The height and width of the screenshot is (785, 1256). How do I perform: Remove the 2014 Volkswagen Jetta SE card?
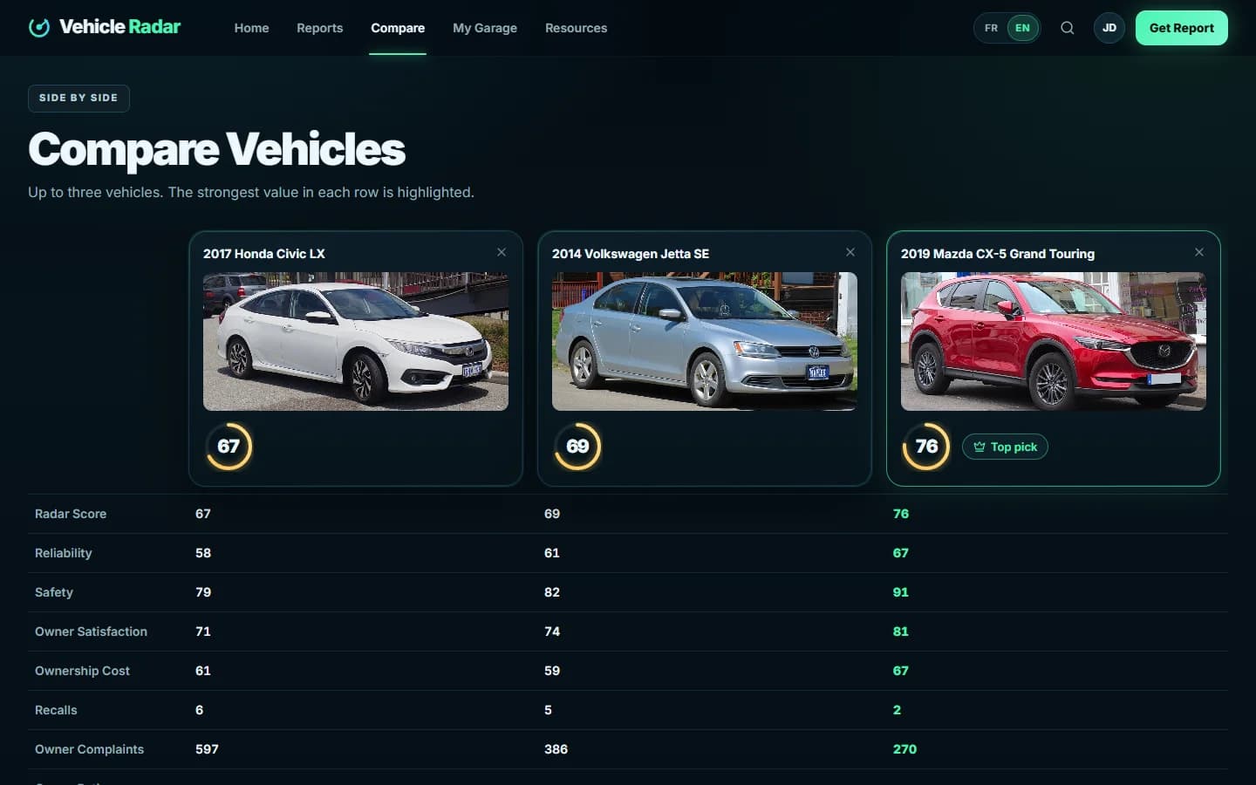[850, 252]
